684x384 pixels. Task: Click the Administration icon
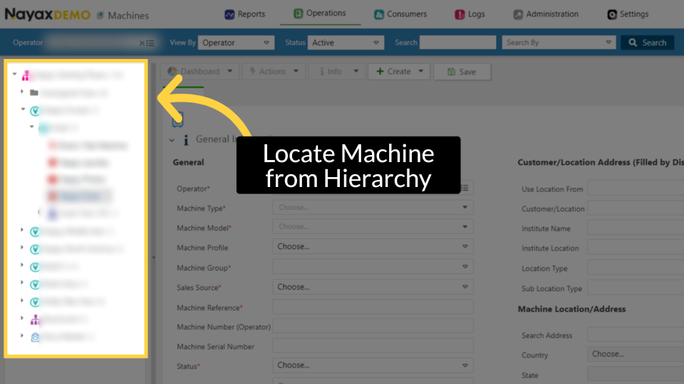[532, 14]
